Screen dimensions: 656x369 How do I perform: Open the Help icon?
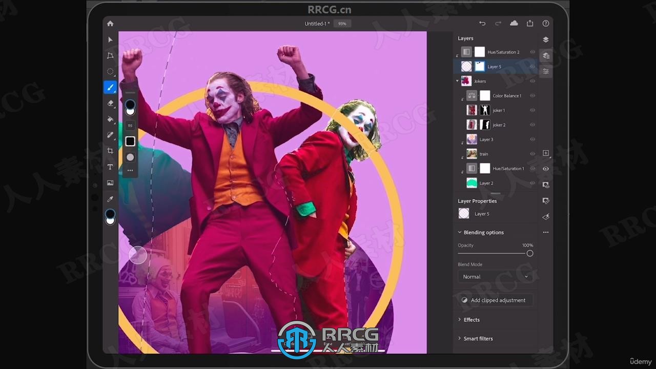coord(546,24)
